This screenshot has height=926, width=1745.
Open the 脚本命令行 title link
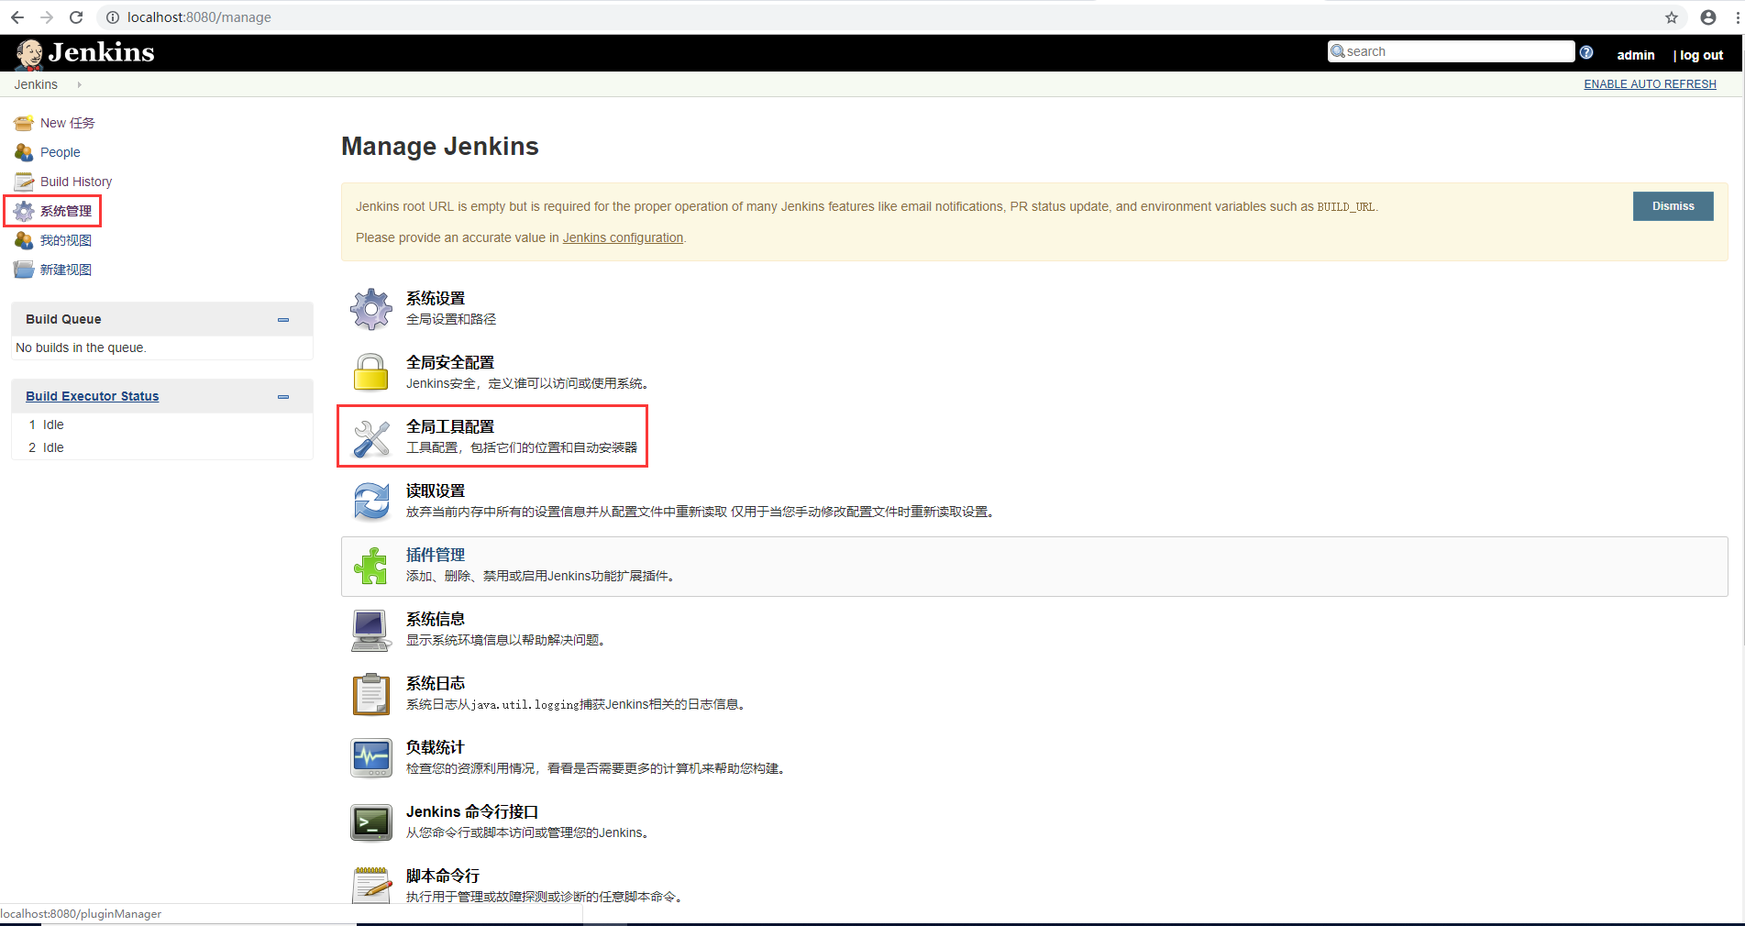(x=443, y=876)
